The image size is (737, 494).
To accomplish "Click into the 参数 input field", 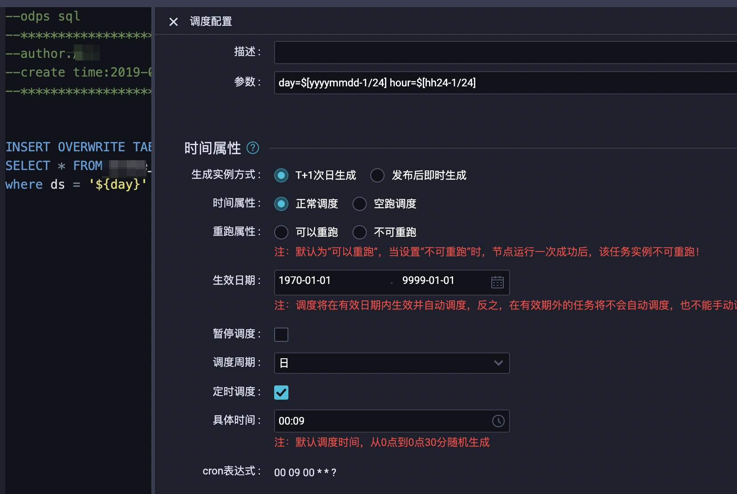I will 506,83.
